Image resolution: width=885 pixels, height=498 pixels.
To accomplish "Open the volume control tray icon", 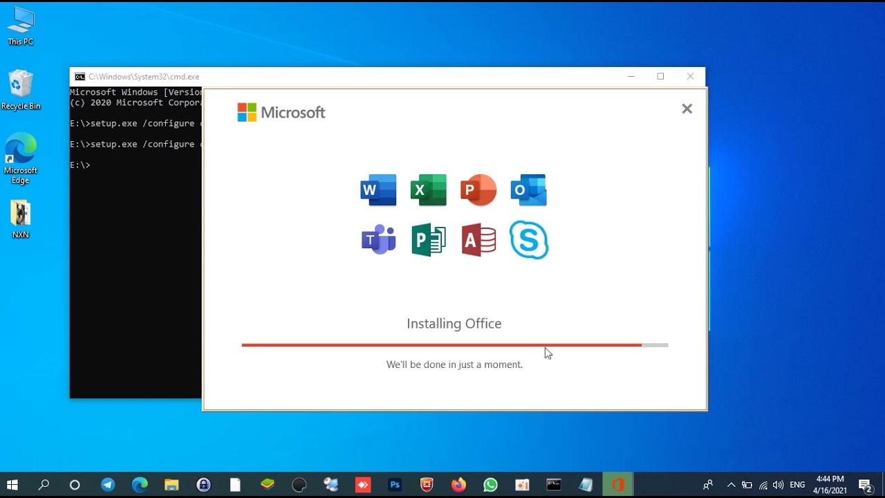I will [779, 485].
